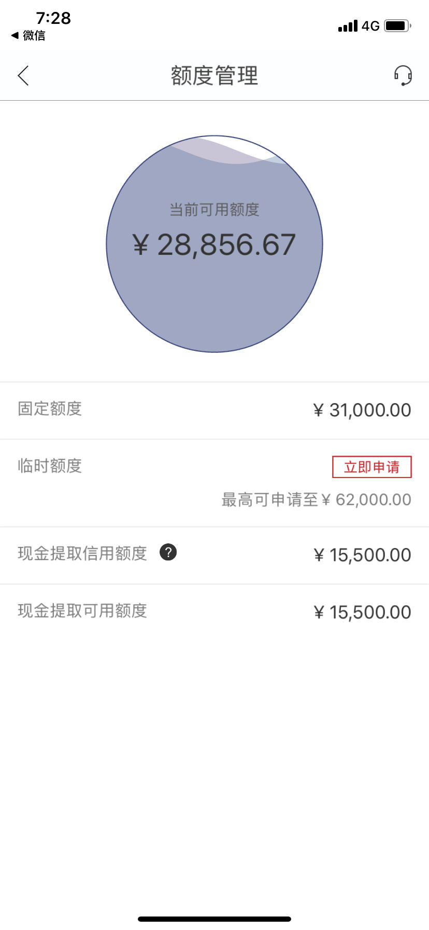The height and width of the screenshot is (930, 429).
Task: Tap the 额度管理 page title
Action: click(214, 76)
